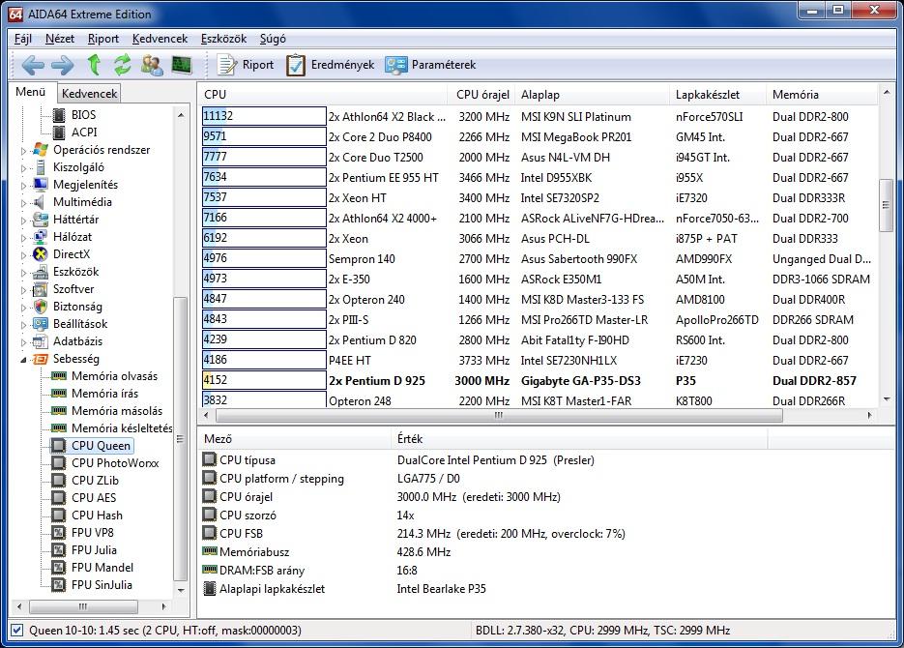Viewport: 904px width, 648px height.
Task: Click the Érték column header
Action: pos(579,439)
